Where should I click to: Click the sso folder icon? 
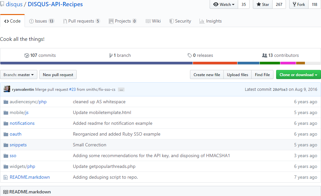coord(6,156)
